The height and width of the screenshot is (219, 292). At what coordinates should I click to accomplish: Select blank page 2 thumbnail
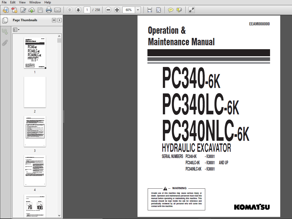click(x=35, y=92)
